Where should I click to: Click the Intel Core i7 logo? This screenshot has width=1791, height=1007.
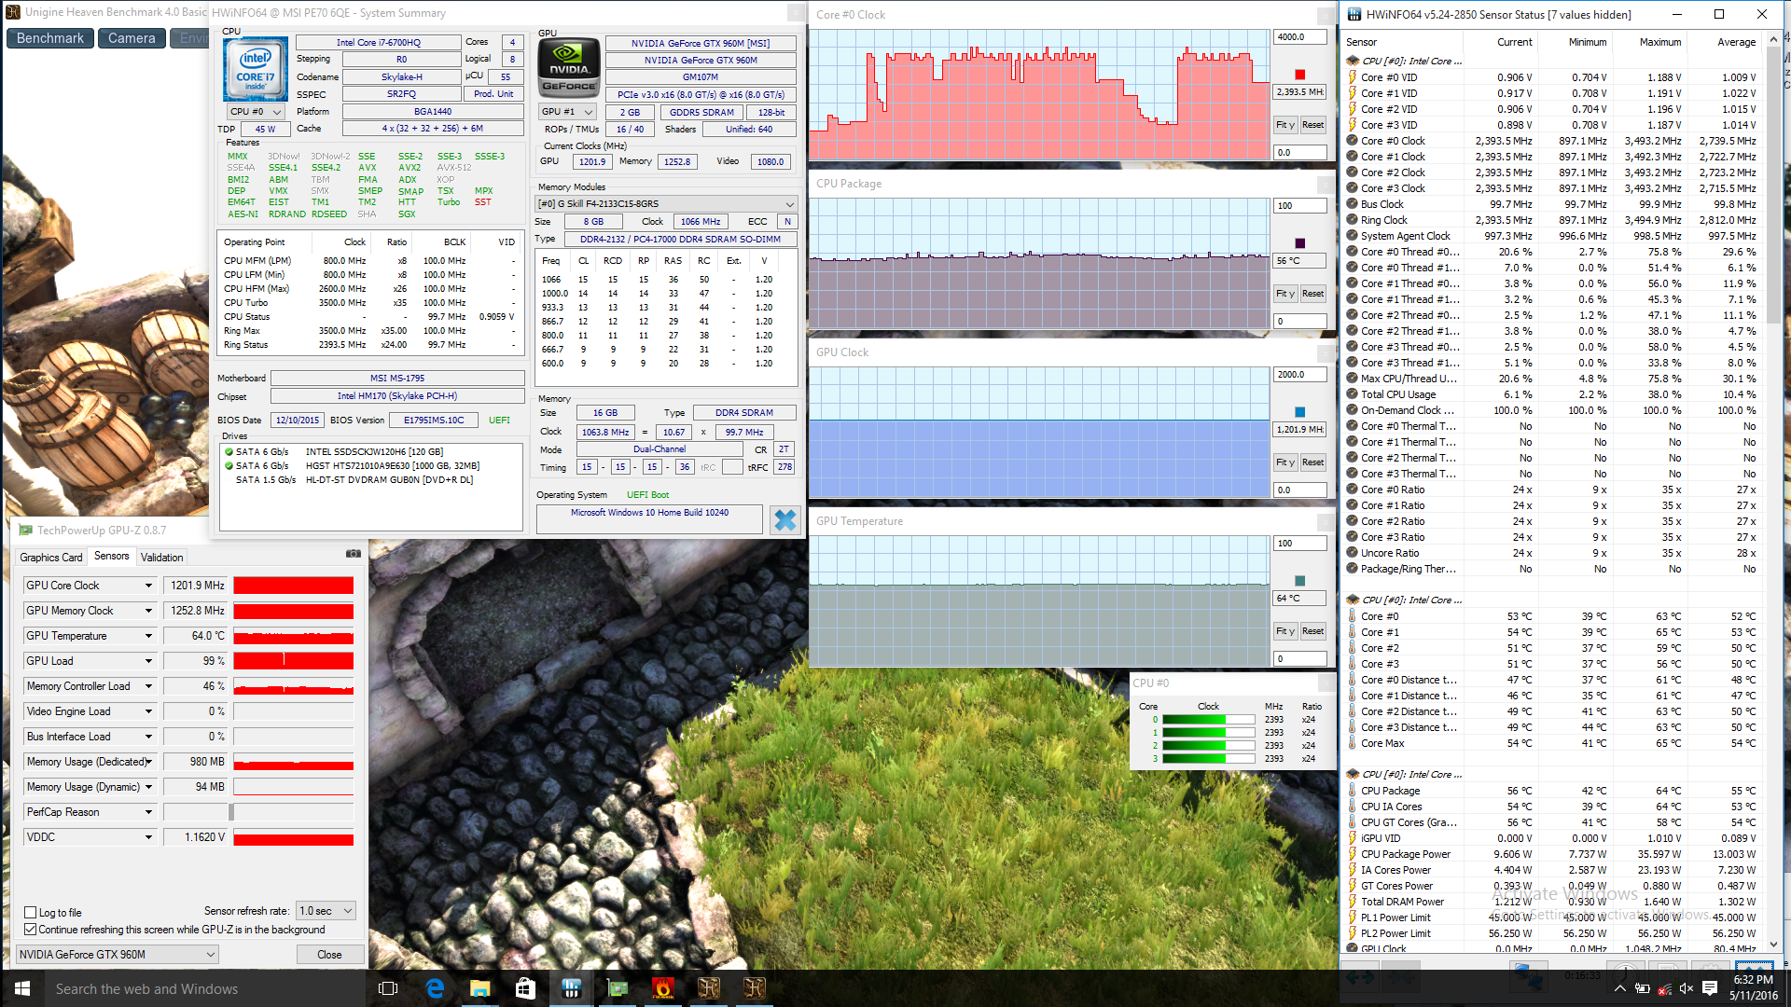255,69
